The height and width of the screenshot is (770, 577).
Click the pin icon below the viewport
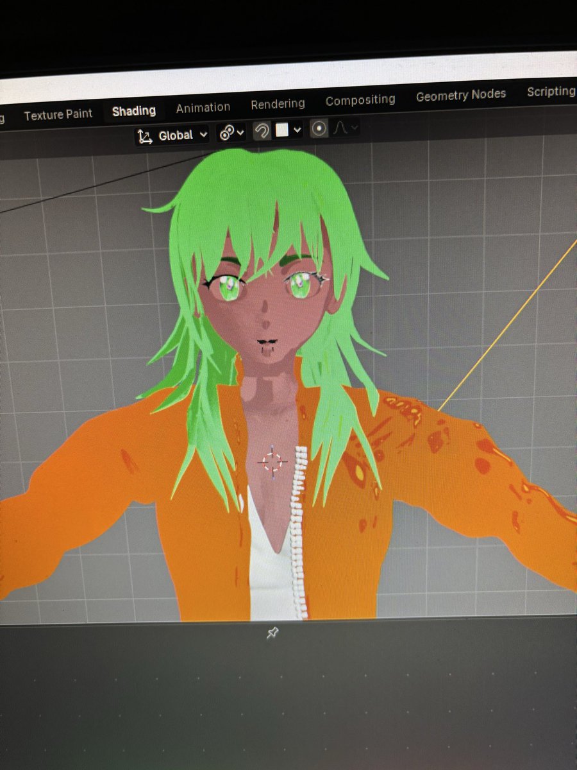pos(272,633)
